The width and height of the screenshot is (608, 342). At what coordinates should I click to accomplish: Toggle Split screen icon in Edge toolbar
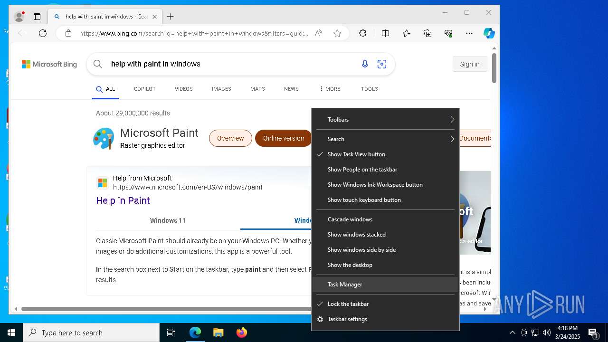tap(385, 33)
